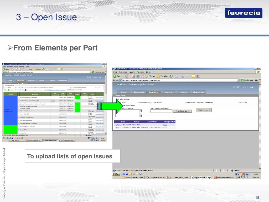Open uploaded file link in Warranty row
The image size is (269, 202).
pos(165,128)
